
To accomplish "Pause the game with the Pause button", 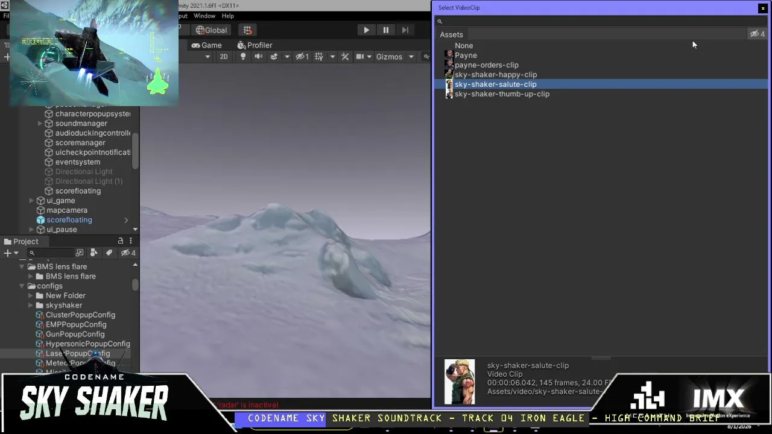I will click(x=386, y=30).
